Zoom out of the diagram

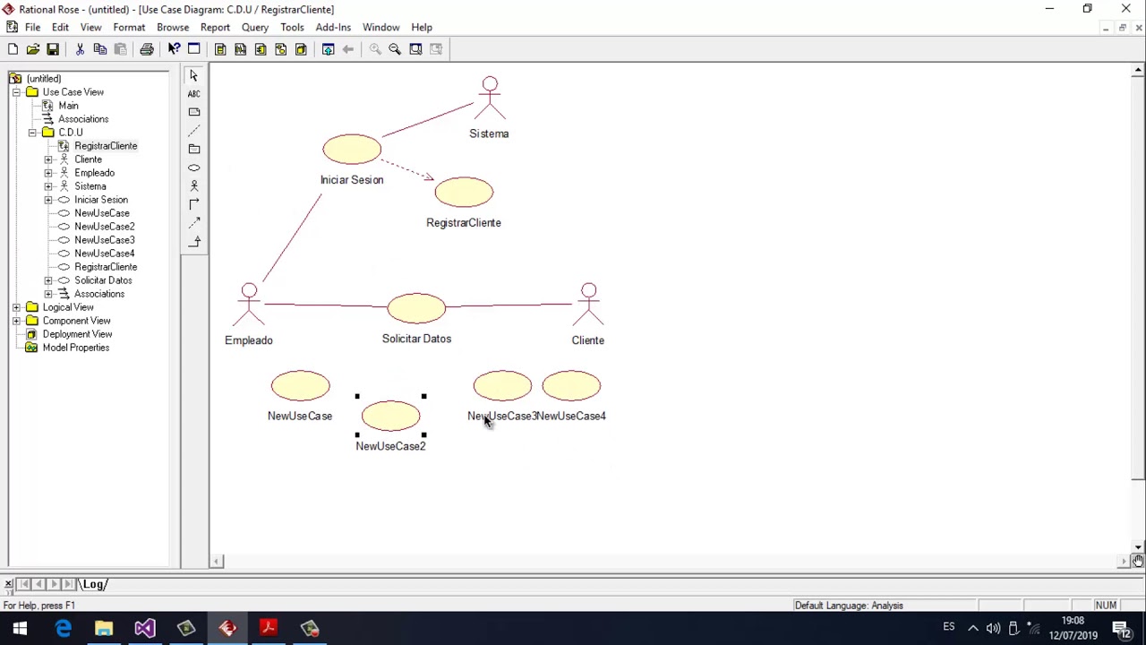coord(395,49)
